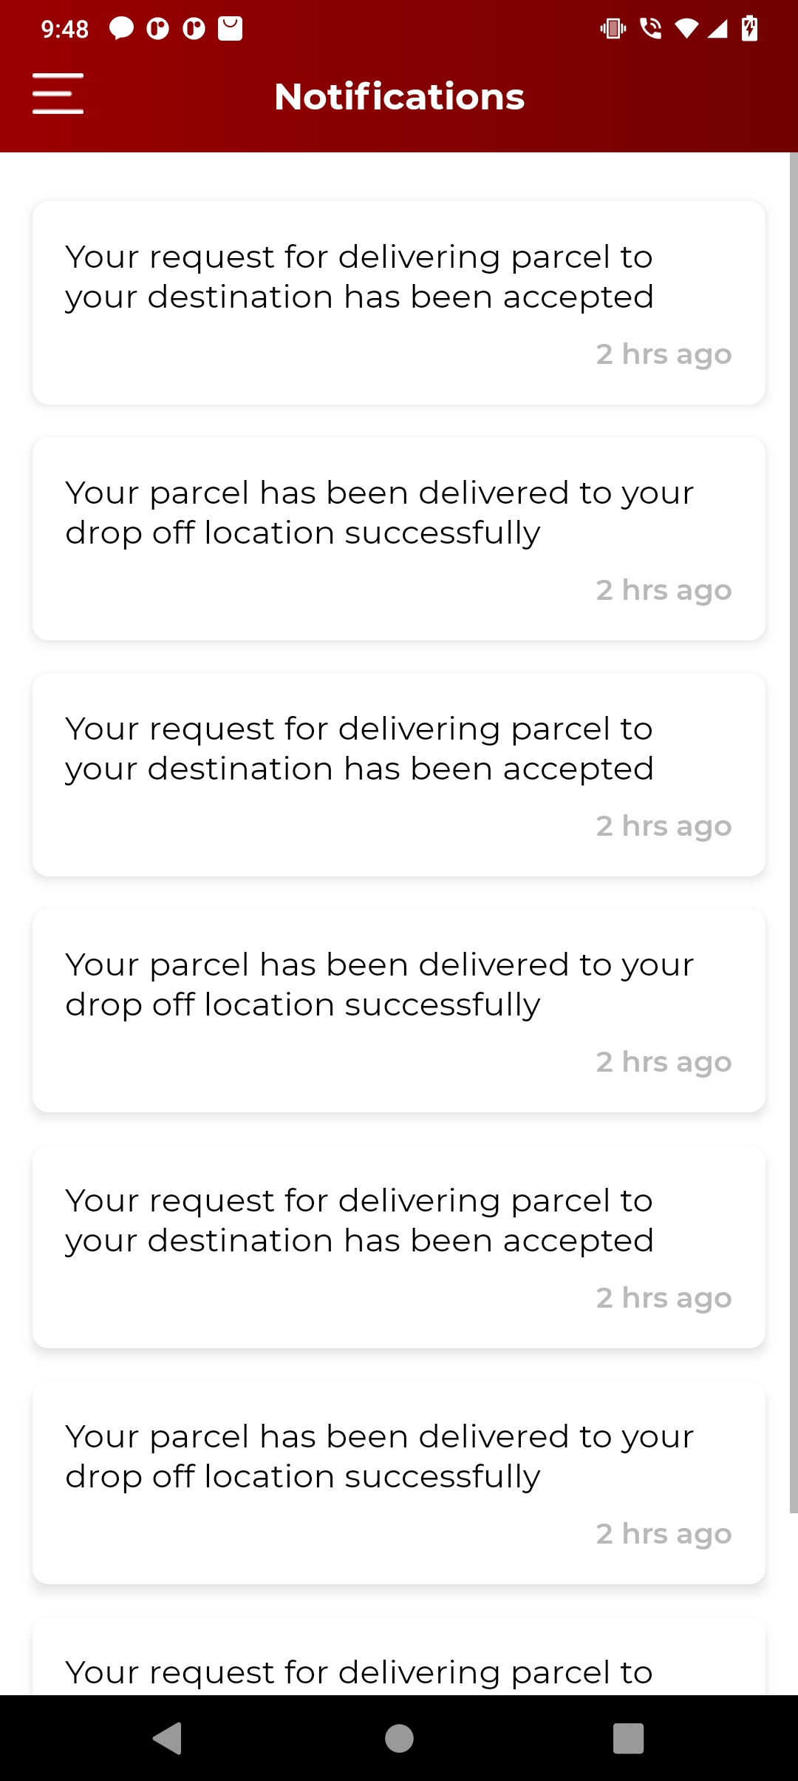The width and height of the screenshot is (798, 1781).
Task: Tap the Wi-Fi signal status icon
Action: (x=686, y=29)
